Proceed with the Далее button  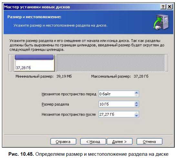click(x=120, y=141)
